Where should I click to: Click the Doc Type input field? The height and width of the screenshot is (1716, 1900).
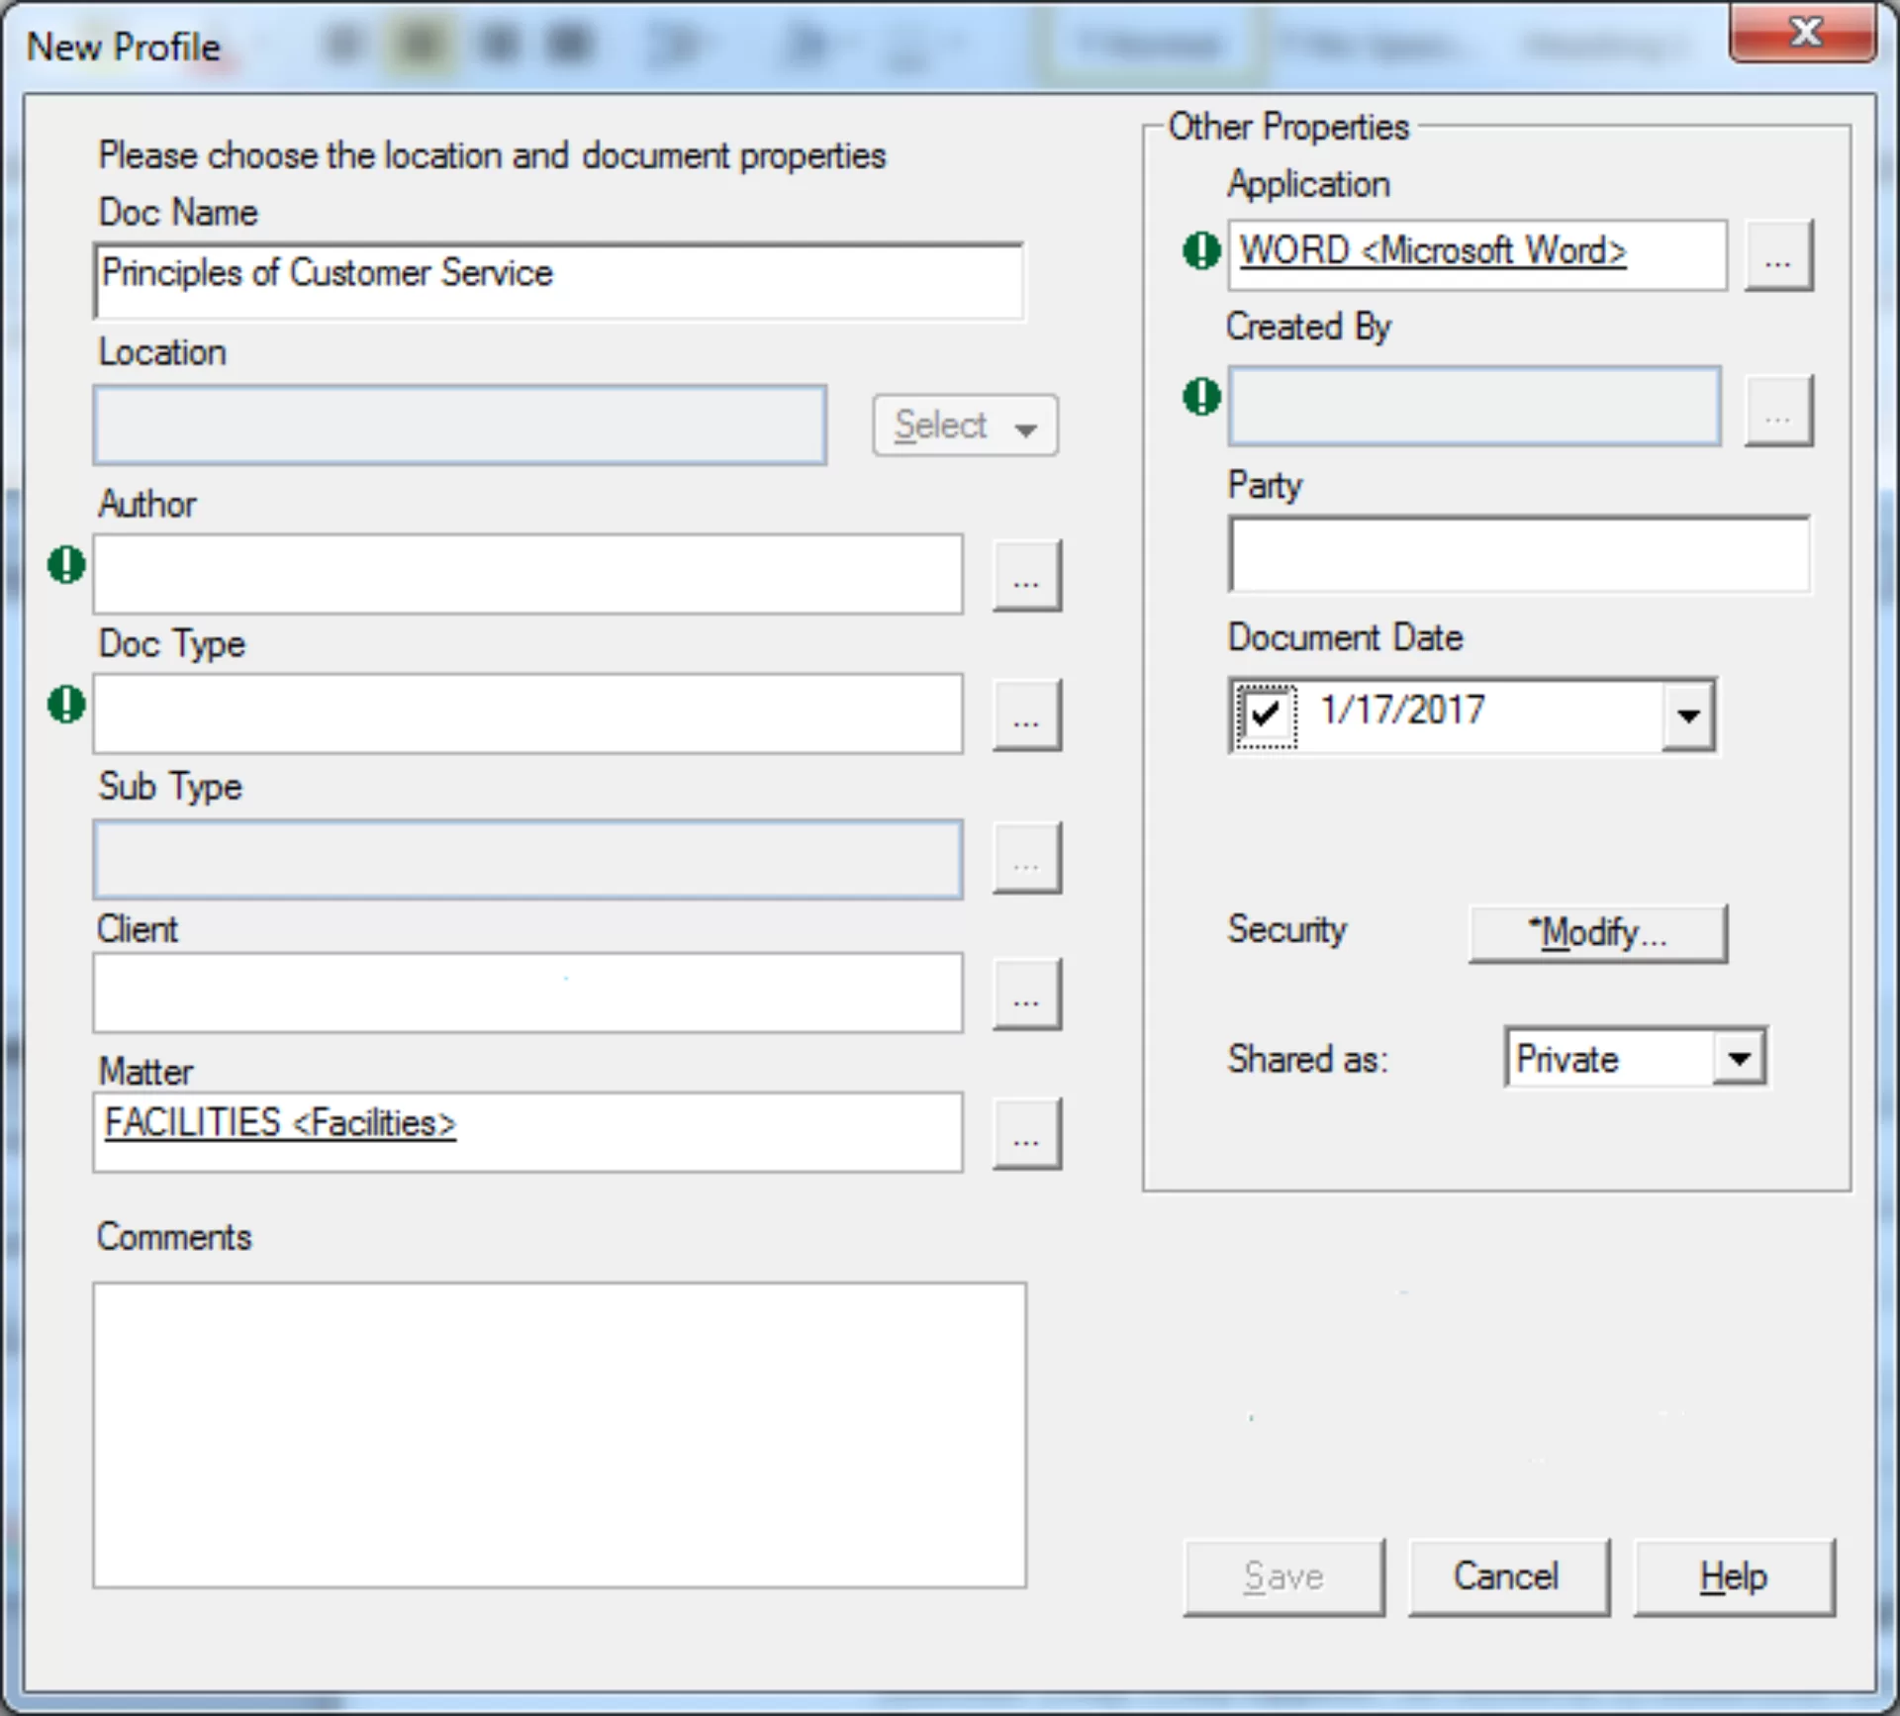528,714
